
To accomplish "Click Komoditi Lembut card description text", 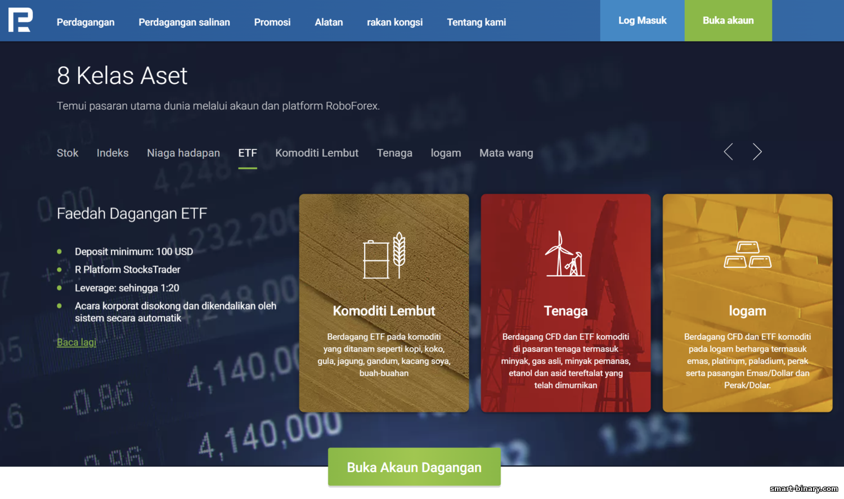I will coord(384,355).
